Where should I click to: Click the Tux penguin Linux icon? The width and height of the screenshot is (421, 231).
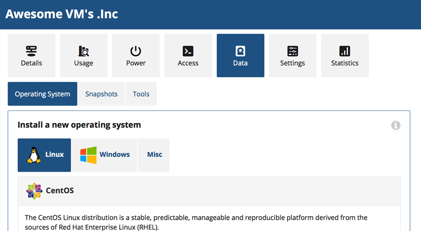point(33,155)
